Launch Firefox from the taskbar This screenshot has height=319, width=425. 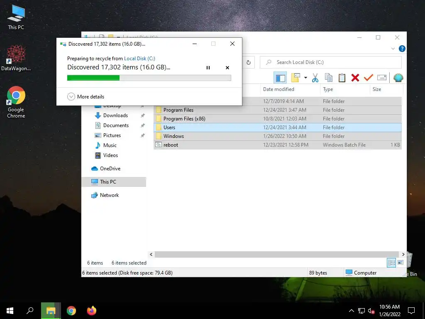click(x=92, y=311)
